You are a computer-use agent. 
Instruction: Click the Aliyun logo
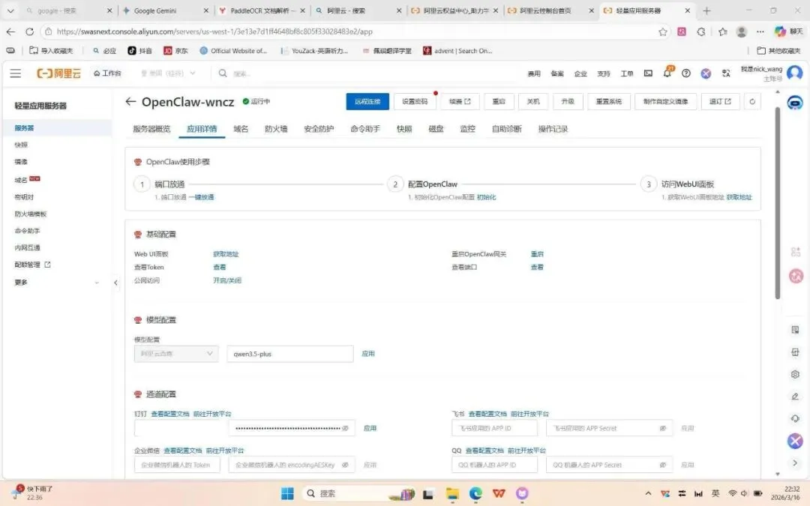[58, 73]
